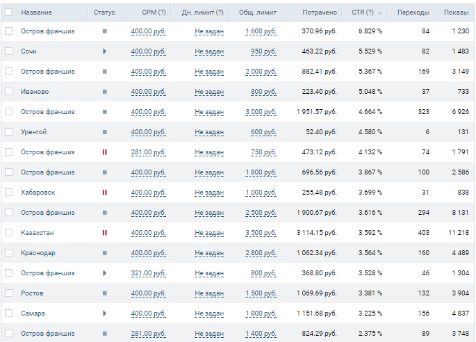Screen dimensions: 476x342
Task: Click the paused status icon in the Хабаровск row
Action: click(x=105, y=193)
